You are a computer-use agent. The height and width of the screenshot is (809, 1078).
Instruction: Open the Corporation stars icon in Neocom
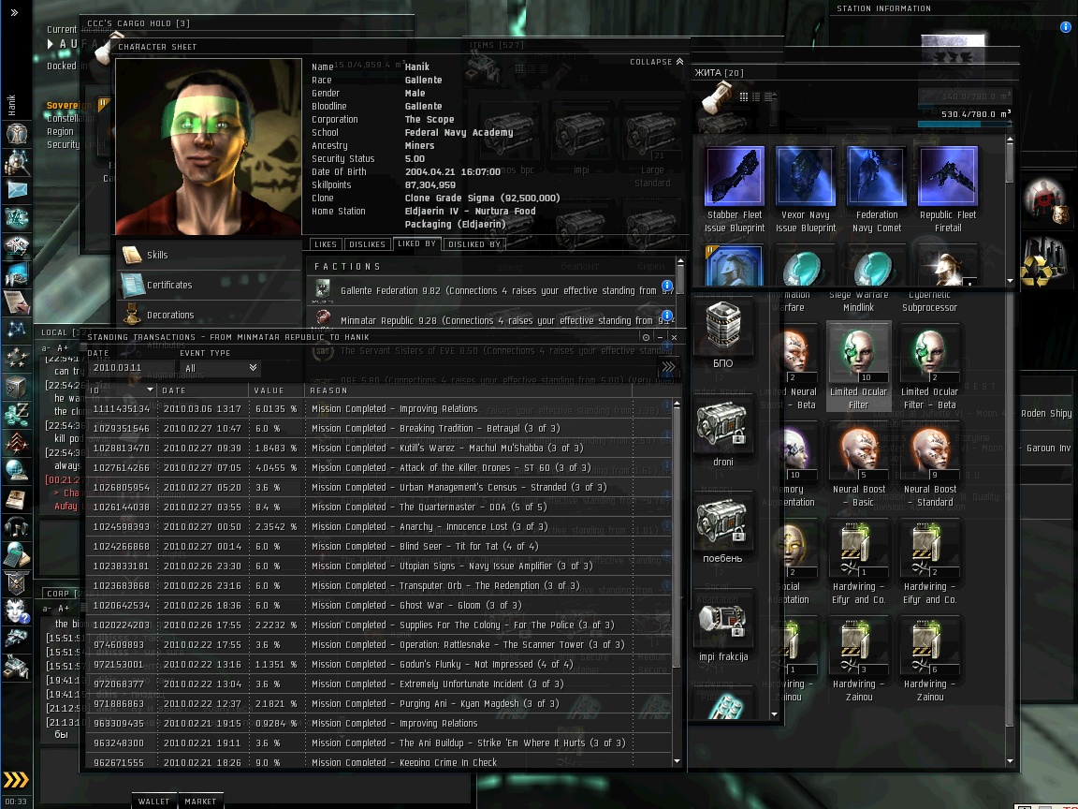(17, 358)
